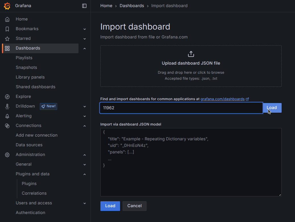Expand the Starred section chevron
This screenshot has height=222, width=295.
[x=84, y=39]
